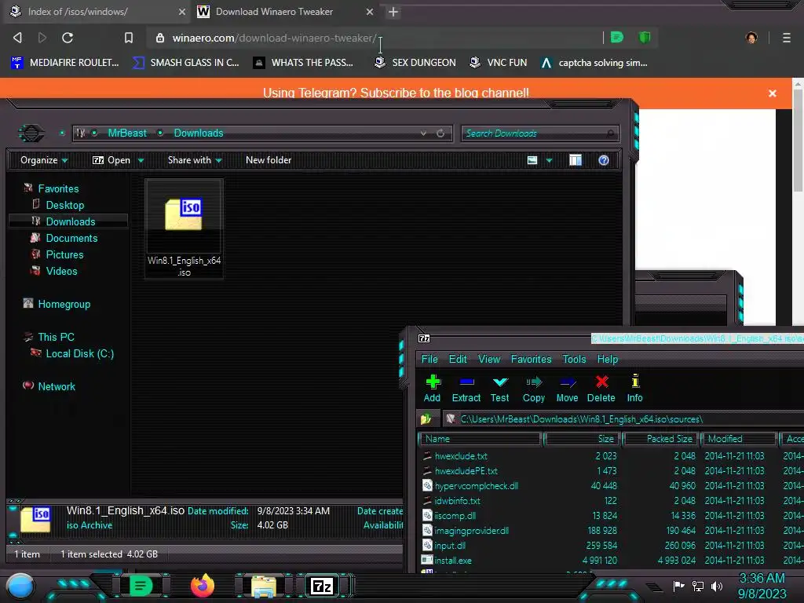804x603 pixels.
Task: Select idwbinfo.txt in 7-Zip list
Action: 458,500
